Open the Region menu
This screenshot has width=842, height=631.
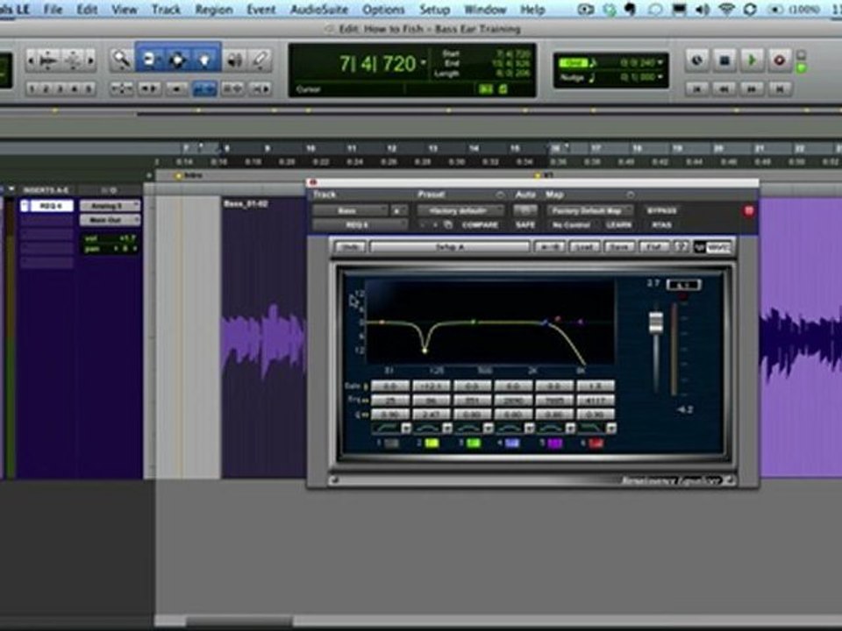pos(214,9)
